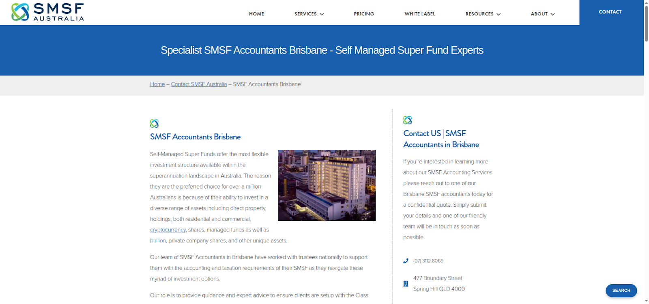Call the (07) 3112 8069 phone link

click(x=428, y=261)
